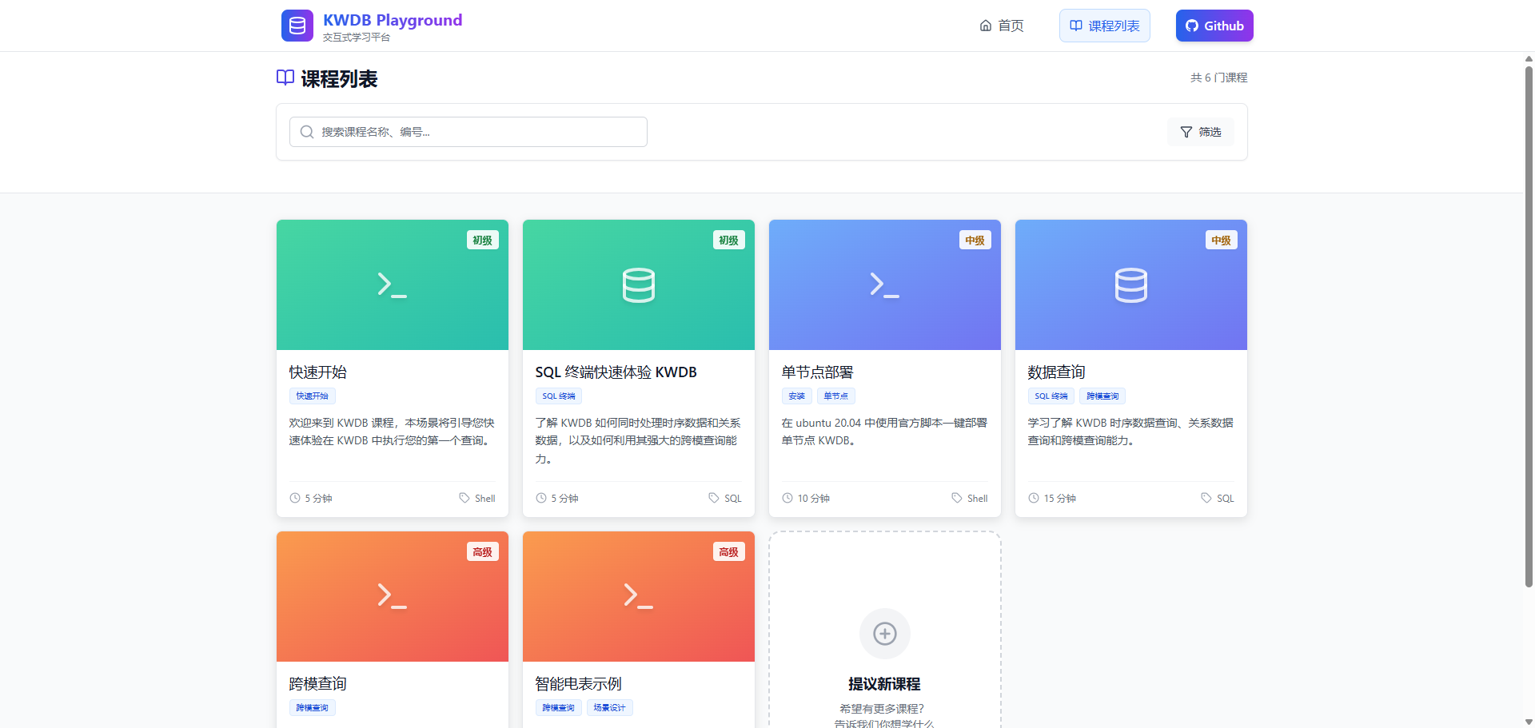This screenshot has height=728, width=1535.
Task: Click the KWDB Playground site title
Action: pyautogui.click(x=393, y=20)
